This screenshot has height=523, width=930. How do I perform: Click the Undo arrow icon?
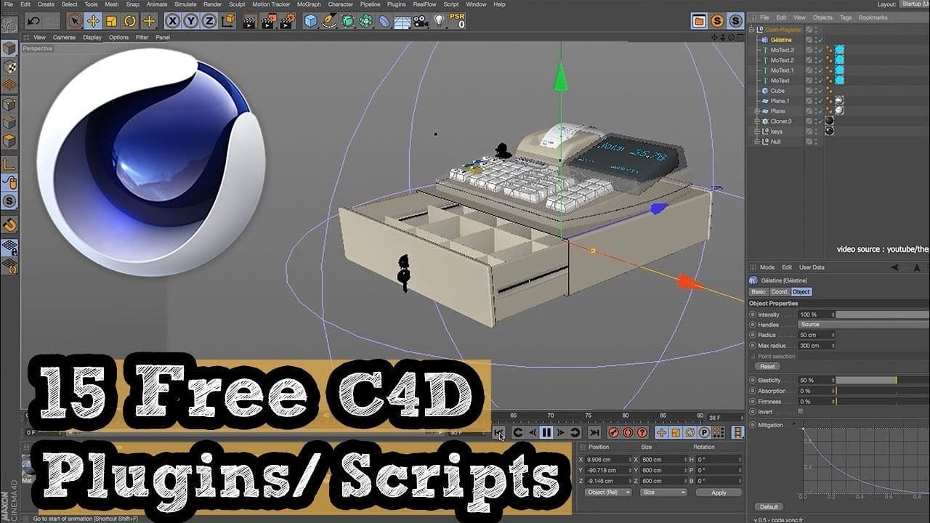[33, 22]
